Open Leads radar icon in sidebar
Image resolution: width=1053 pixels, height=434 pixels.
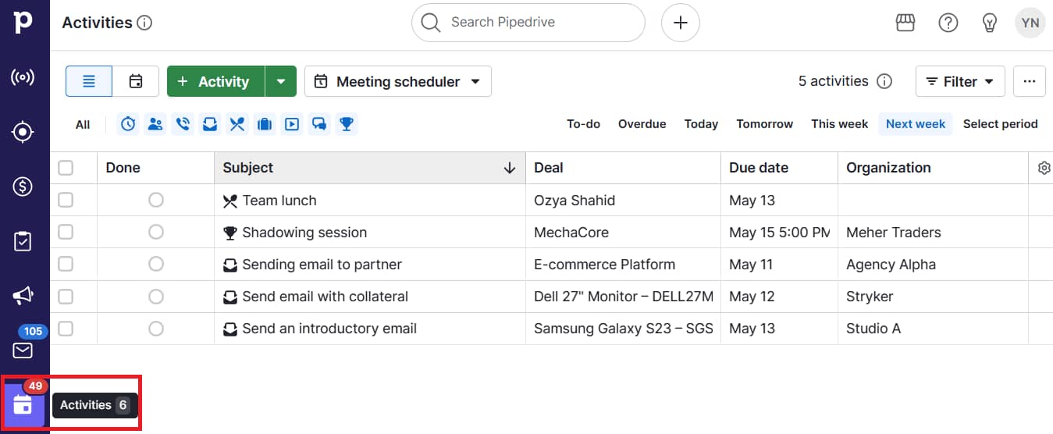click(x=23, y=76)
